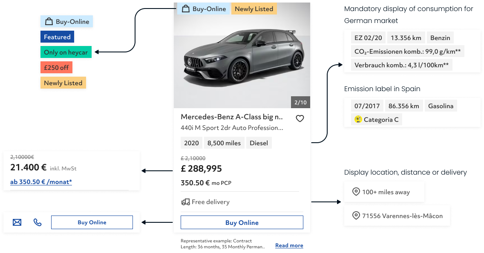This screenshot has width=484, height=253.
Task: Click the delivery truck icon
Action: 185,202
